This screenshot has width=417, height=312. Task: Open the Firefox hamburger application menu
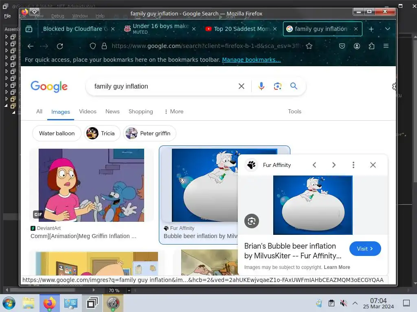386,46
